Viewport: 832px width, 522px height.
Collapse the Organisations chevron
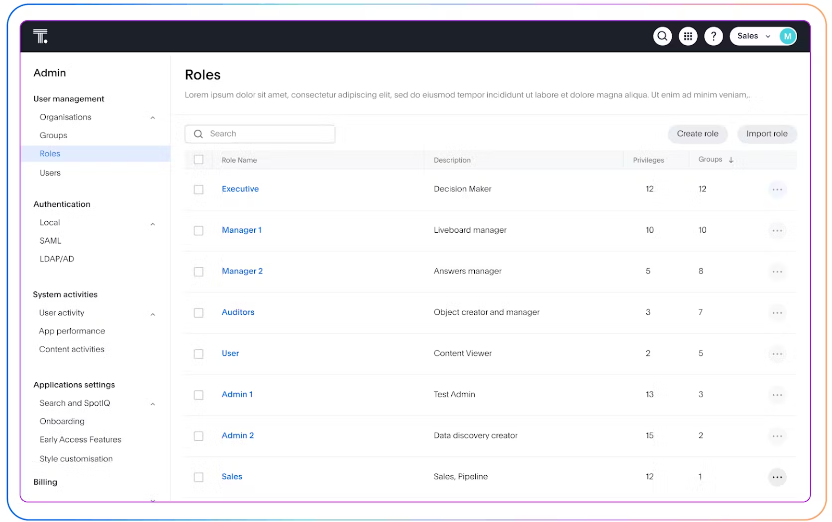click(153, 118)
